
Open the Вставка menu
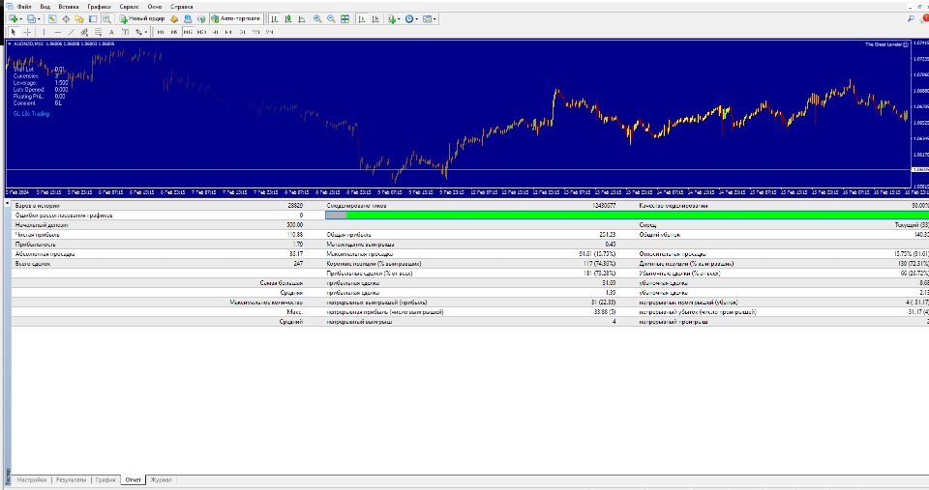[69, 7]
